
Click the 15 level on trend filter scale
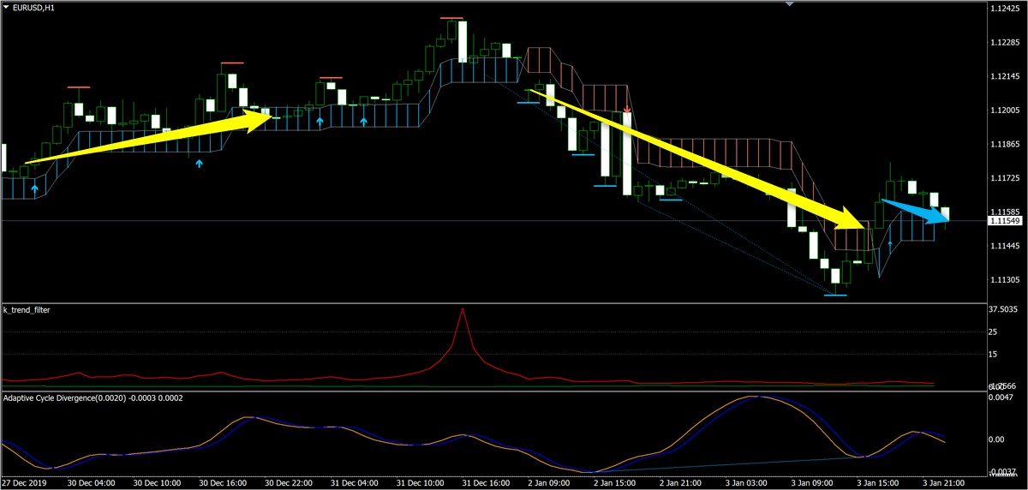993,354
